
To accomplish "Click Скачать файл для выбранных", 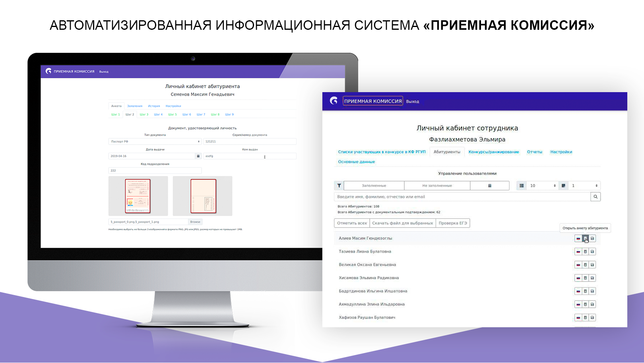I will (x=402, y=223).
